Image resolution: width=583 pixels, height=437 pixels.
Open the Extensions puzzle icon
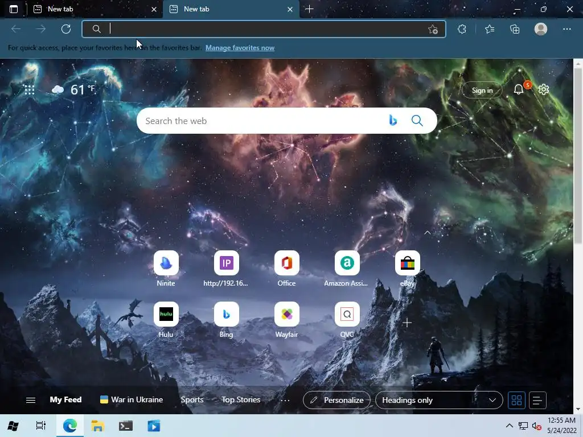[x=462, y=29]
